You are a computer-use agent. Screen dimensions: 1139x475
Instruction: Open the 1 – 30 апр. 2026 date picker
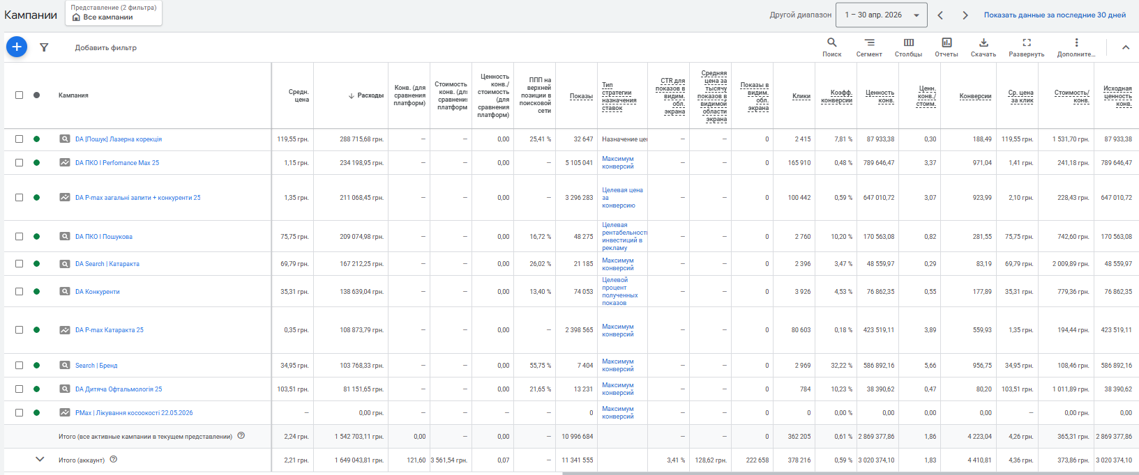pos(882,15)
